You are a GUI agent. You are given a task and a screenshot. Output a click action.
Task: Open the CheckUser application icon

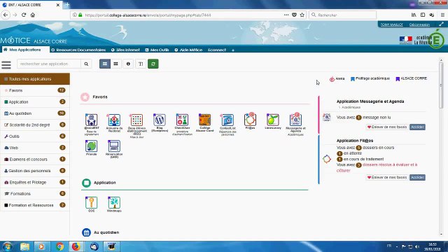tap(182, 120)
